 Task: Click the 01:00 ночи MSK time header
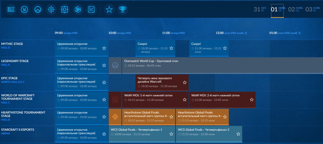(x=285, y=33)
